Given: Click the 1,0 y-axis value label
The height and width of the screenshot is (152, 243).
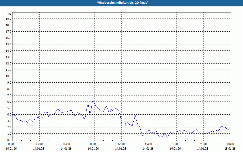Looking at the screenshot, I should click(9, 133).
